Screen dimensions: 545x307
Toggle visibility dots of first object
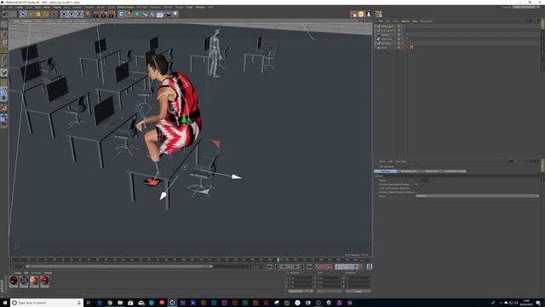(x=399, y=26)
